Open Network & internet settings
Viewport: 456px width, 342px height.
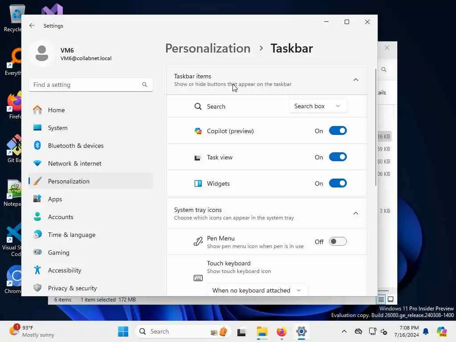click(91, 163)
